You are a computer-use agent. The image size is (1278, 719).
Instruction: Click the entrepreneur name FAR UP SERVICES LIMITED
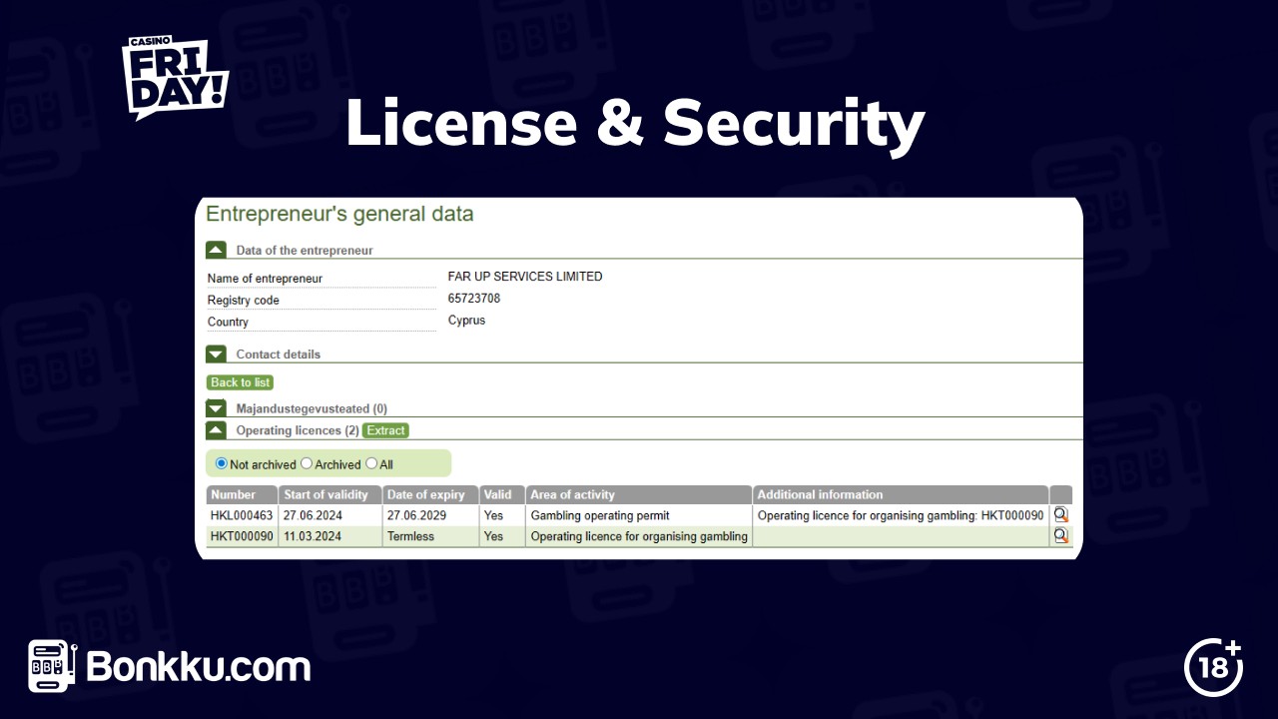pos(525,277)
